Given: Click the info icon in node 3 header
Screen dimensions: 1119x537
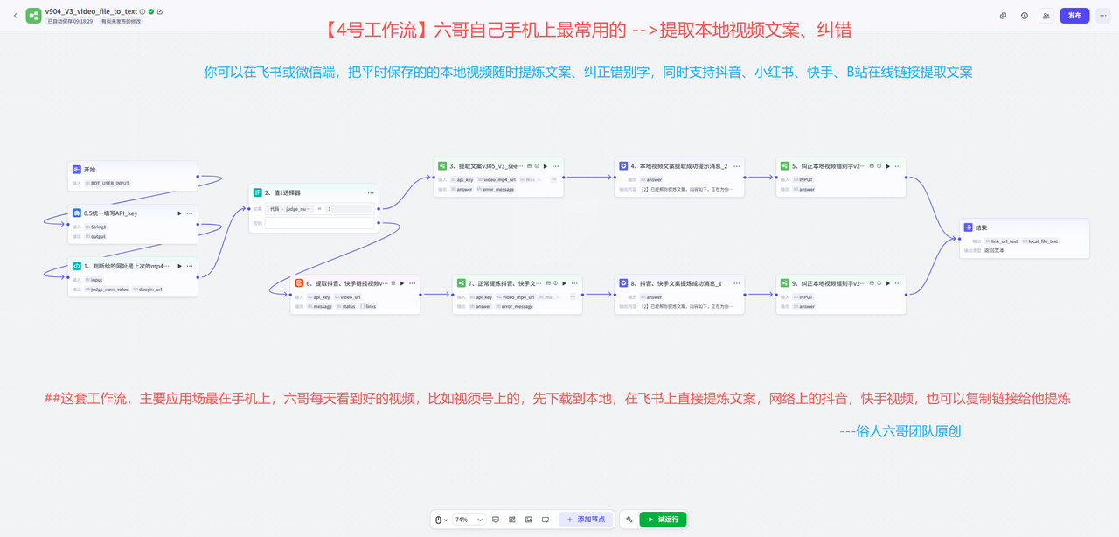Looking at the screenshot, I should pyautogui.click(x=537, y=165).
